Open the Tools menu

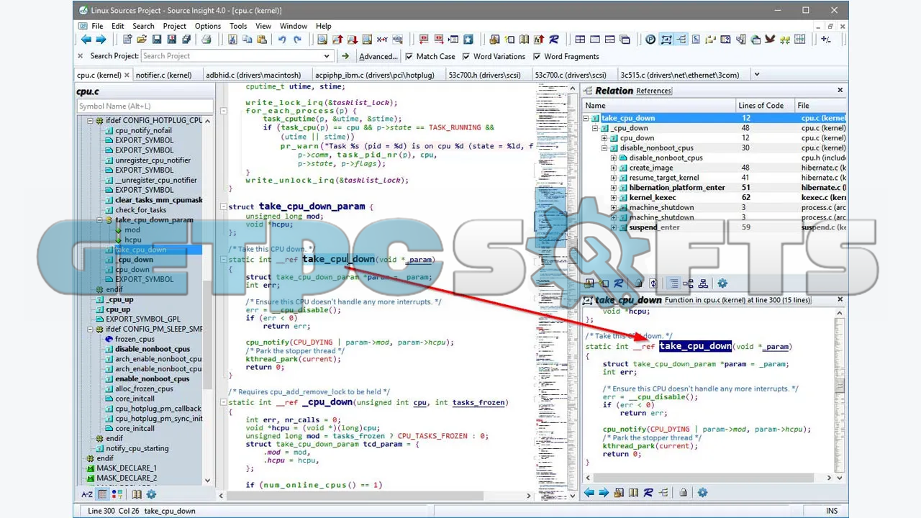click(x=238, y=26)
